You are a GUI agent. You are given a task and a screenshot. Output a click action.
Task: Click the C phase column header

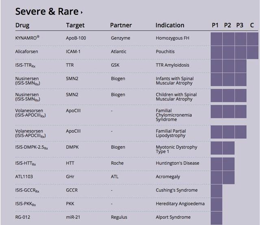(252, 25)
